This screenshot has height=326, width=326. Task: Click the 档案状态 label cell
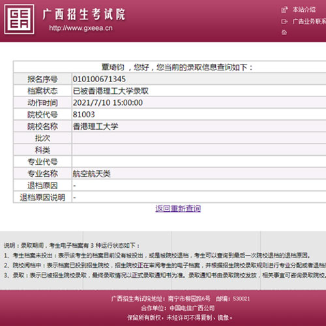(x=42, y=91)
